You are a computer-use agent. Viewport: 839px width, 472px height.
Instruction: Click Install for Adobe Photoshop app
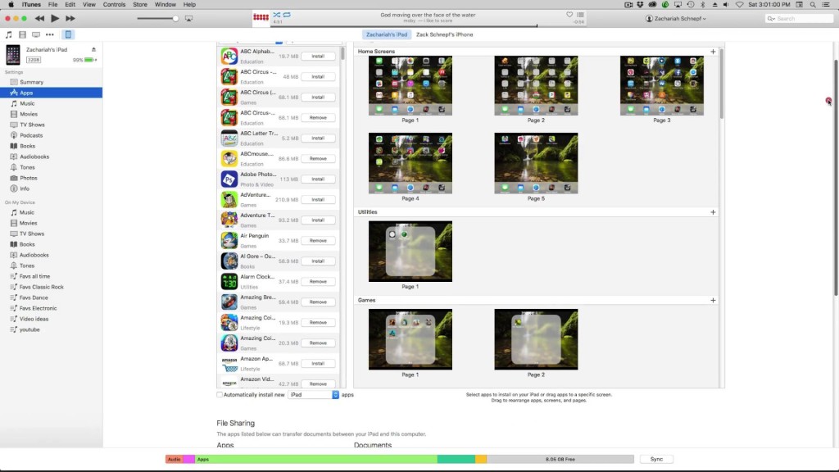[x=317, y=179]
